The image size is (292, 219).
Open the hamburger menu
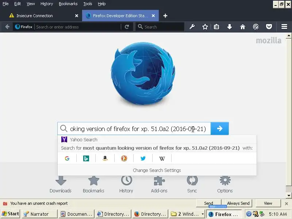[284, 27]
